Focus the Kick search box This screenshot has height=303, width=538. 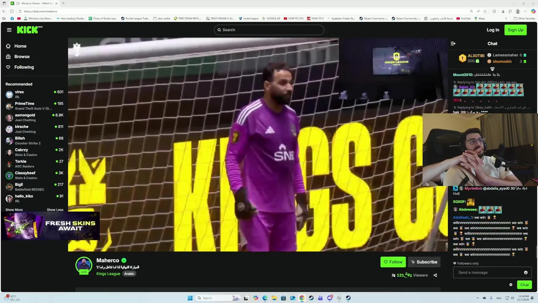click(x=269, y=30)
